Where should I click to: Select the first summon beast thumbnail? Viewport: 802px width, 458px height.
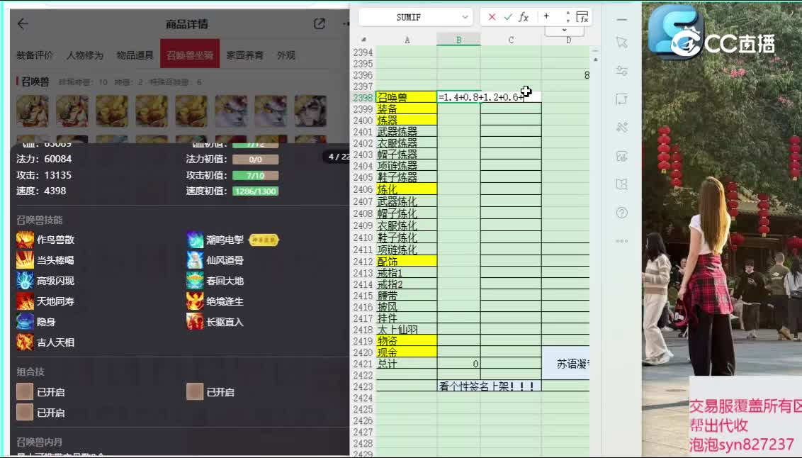coord(32,111)
